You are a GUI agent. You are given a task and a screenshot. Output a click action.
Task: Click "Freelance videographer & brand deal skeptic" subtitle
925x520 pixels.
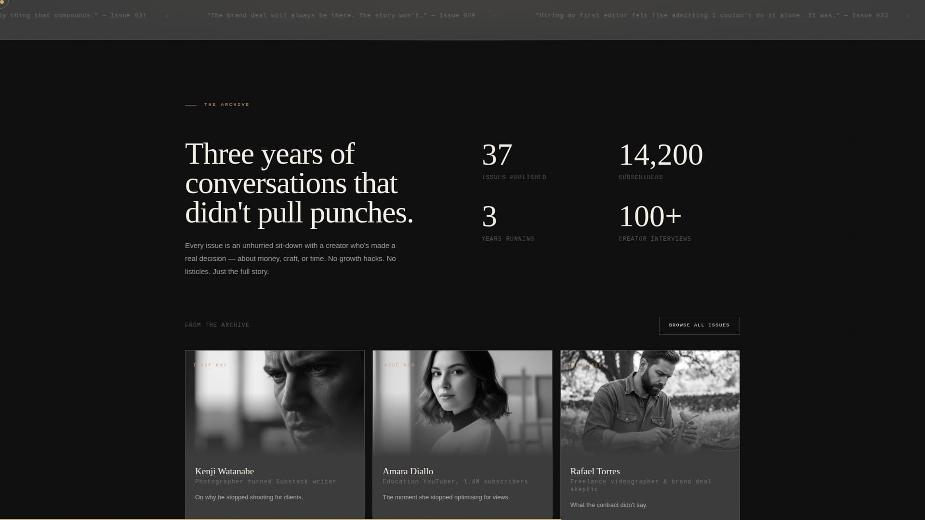click(x=641, y=485)
